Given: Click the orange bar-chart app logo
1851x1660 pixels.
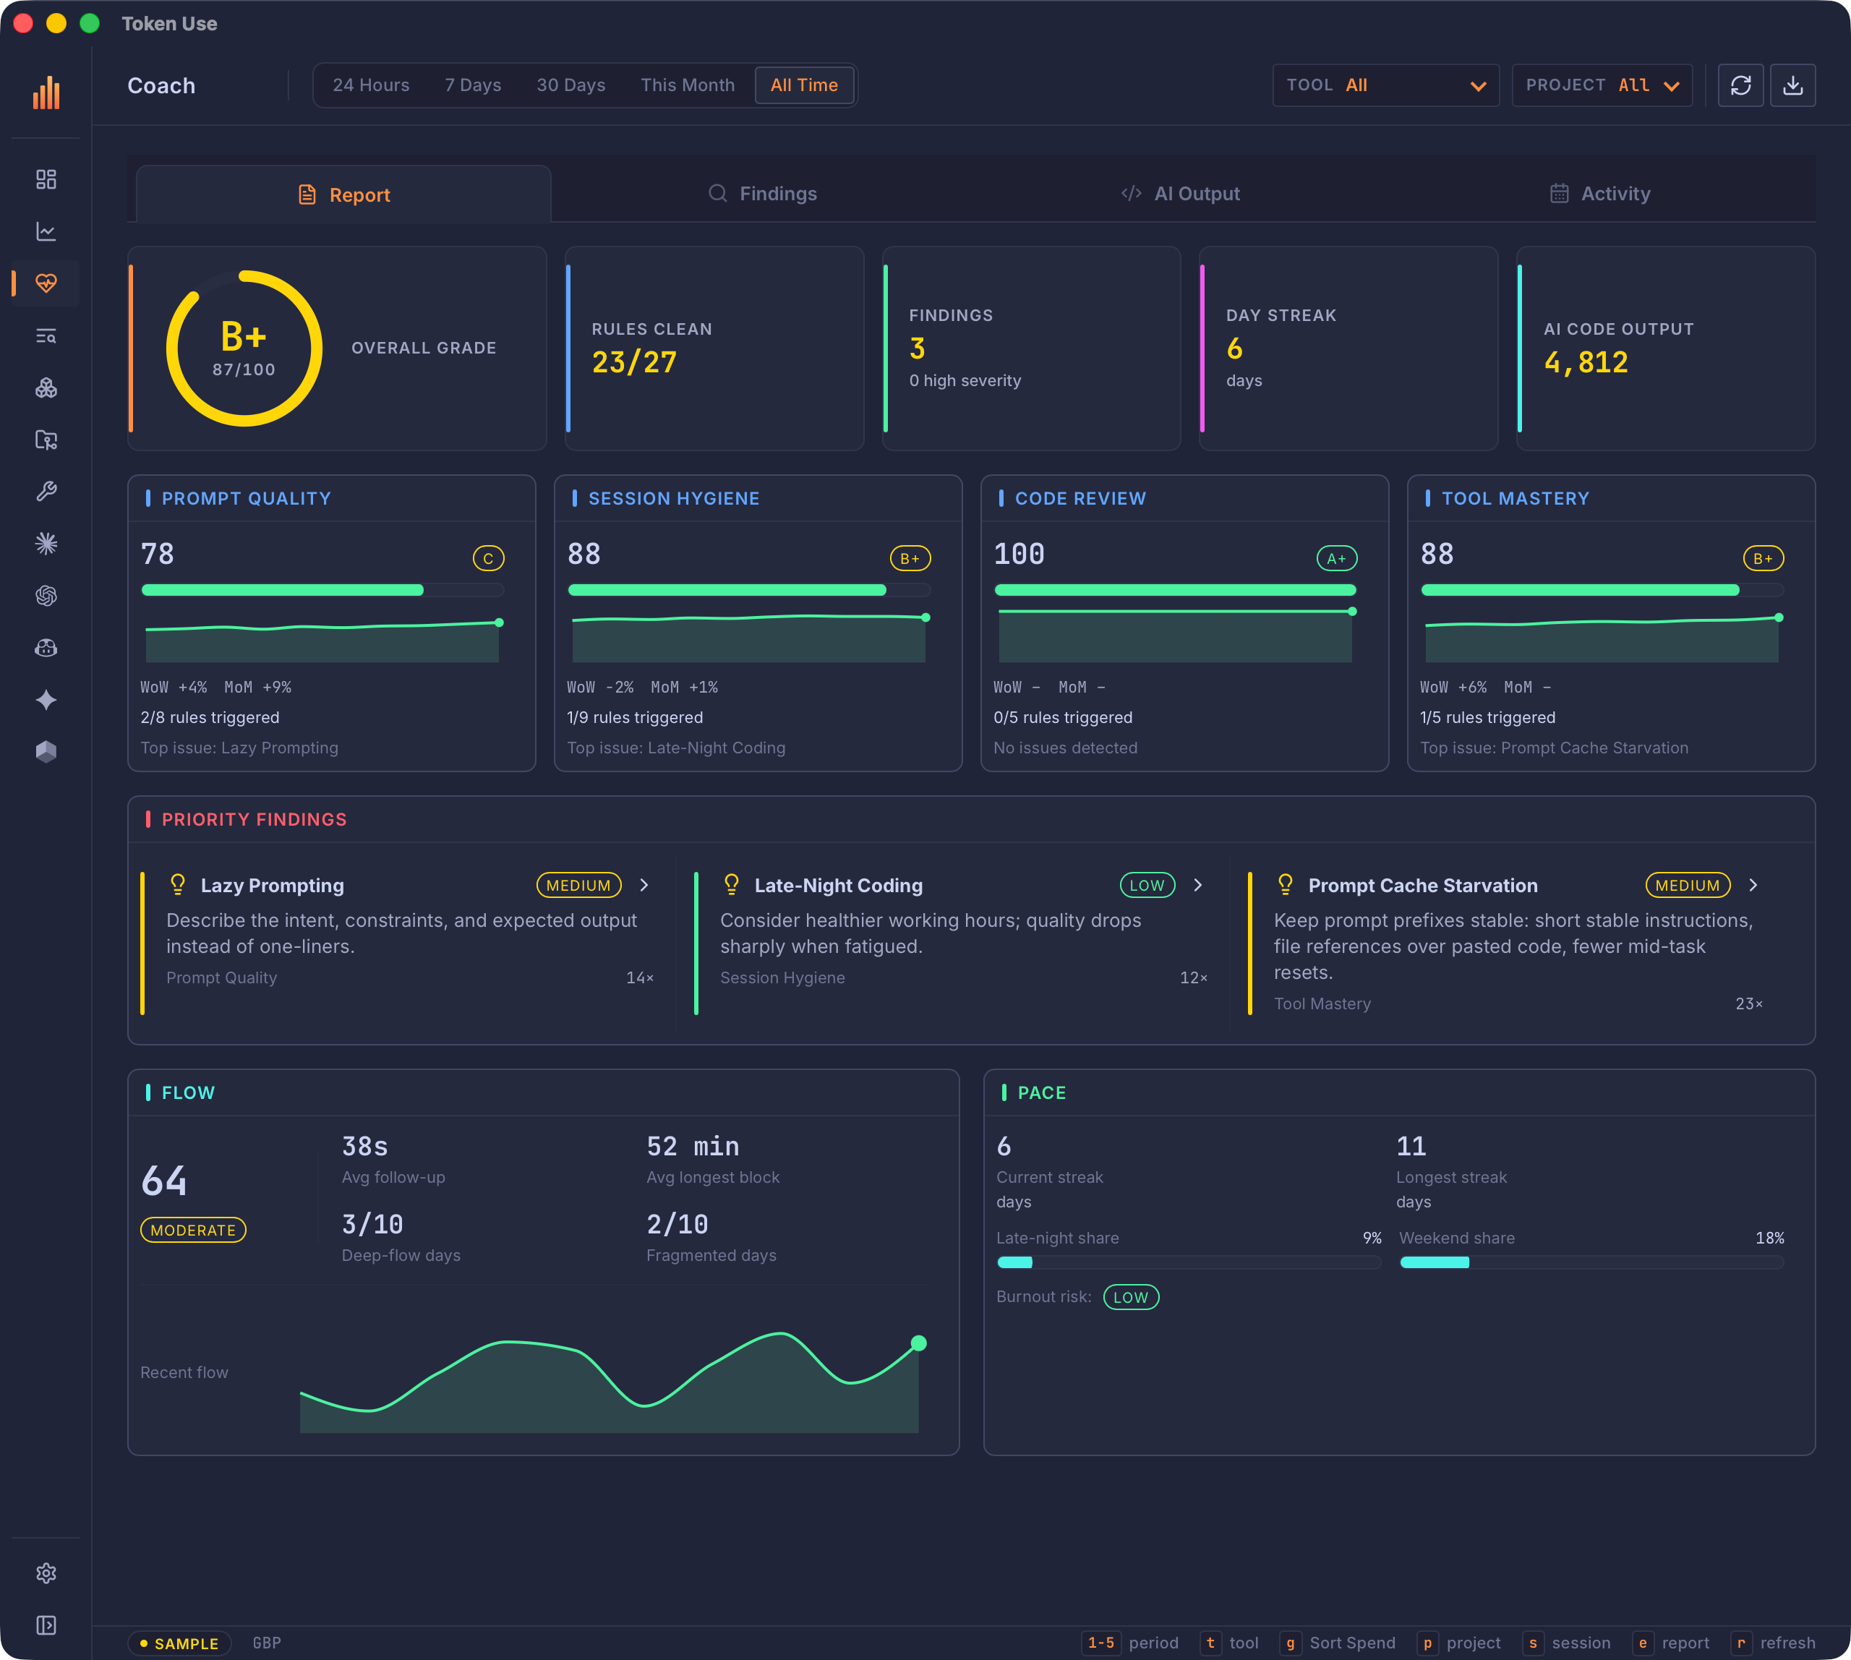Looking at the screenshot, I should [46, 92].
